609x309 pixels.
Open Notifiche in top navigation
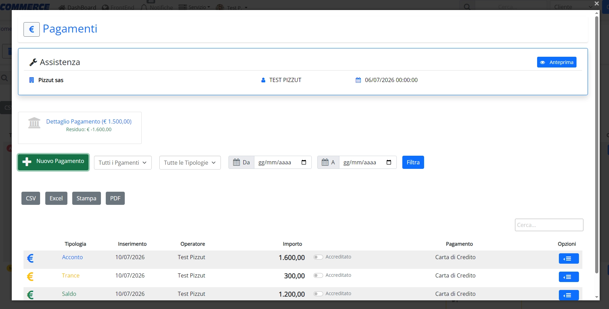tap(157, 7)
